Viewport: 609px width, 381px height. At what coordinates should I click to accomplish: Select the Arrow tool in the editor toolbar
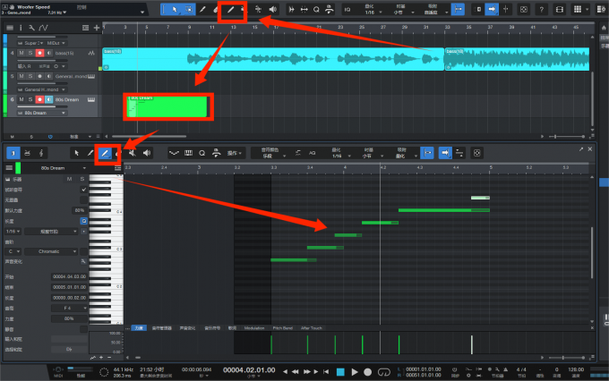77,153
